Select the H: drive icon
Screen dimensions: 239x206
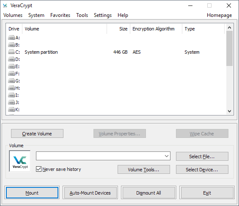11,88
